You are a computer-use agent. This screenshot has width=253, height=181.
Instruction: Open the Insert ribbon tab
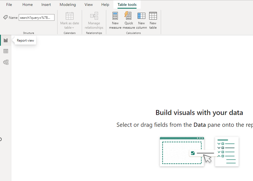click(46, 5)
